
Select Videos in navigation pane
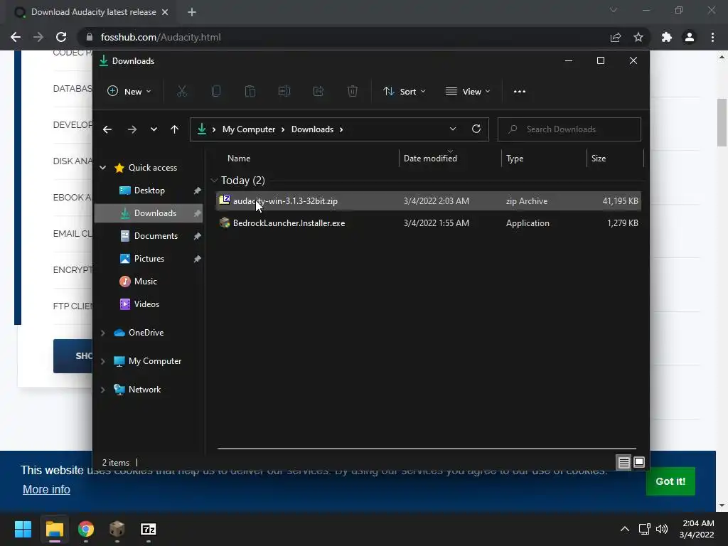(x=149, y=304)
